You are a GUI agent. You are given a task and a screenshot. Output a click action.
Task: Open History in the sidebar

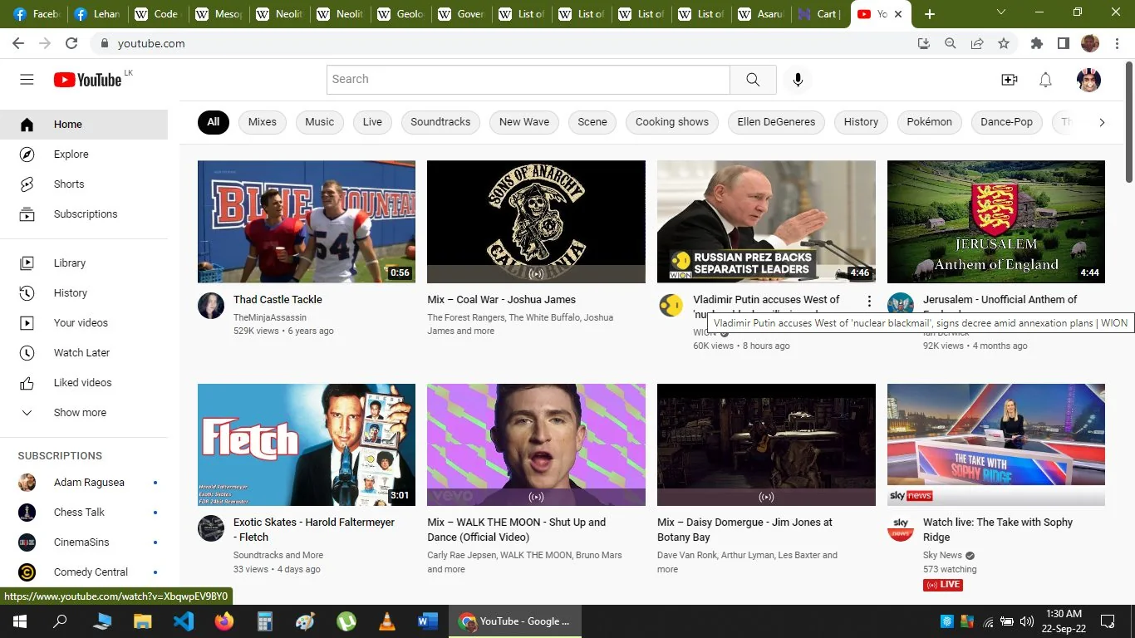(84, 293)
